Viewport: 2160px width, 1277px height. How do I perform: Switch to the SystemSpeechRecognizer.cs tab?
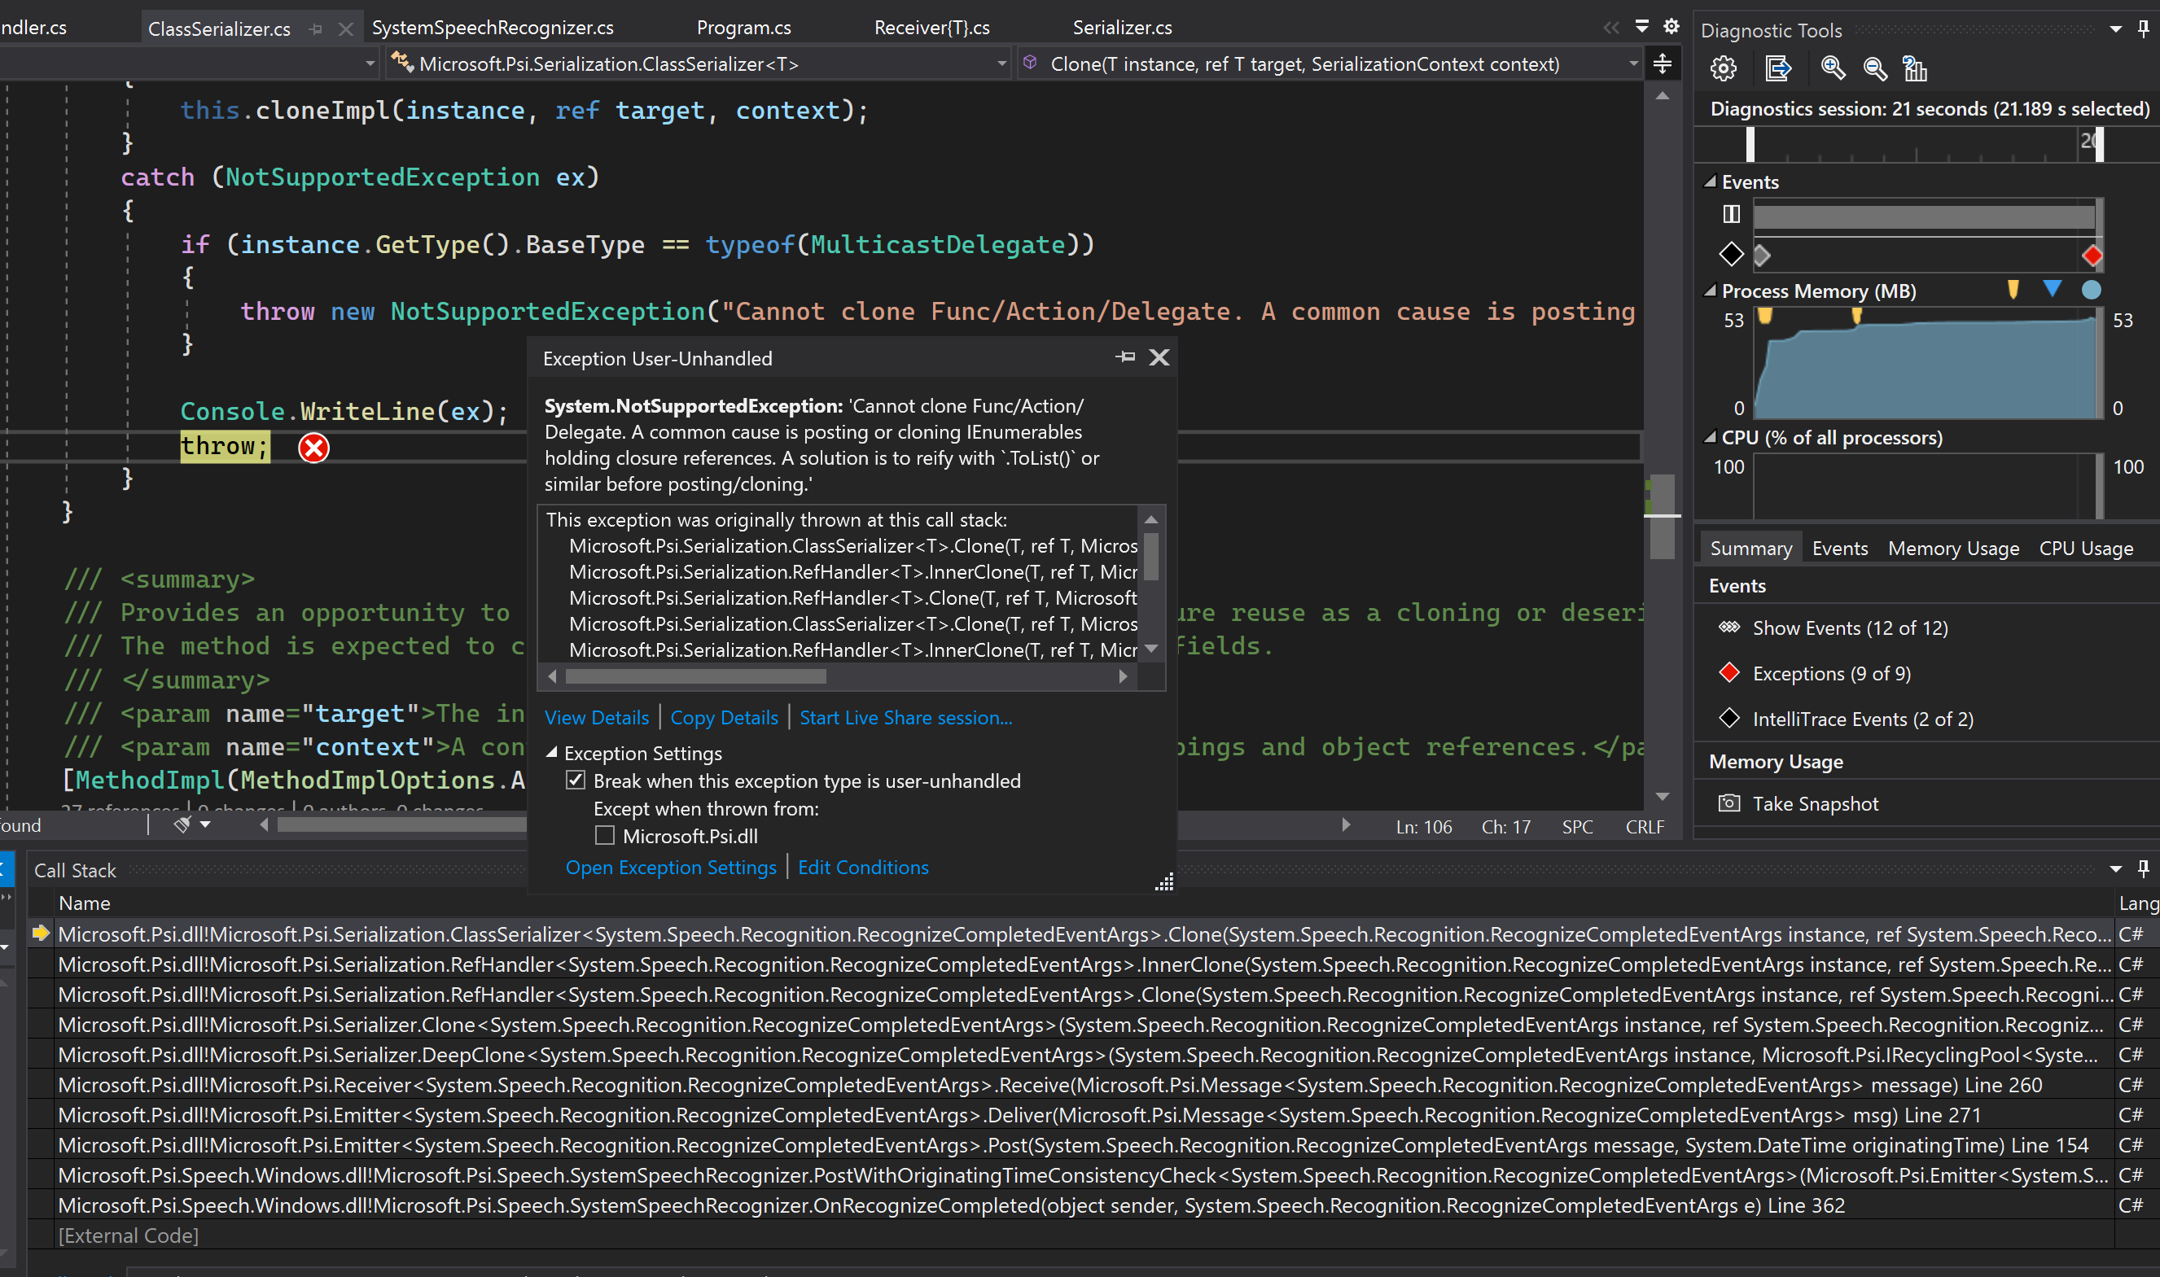click(493, 28)
